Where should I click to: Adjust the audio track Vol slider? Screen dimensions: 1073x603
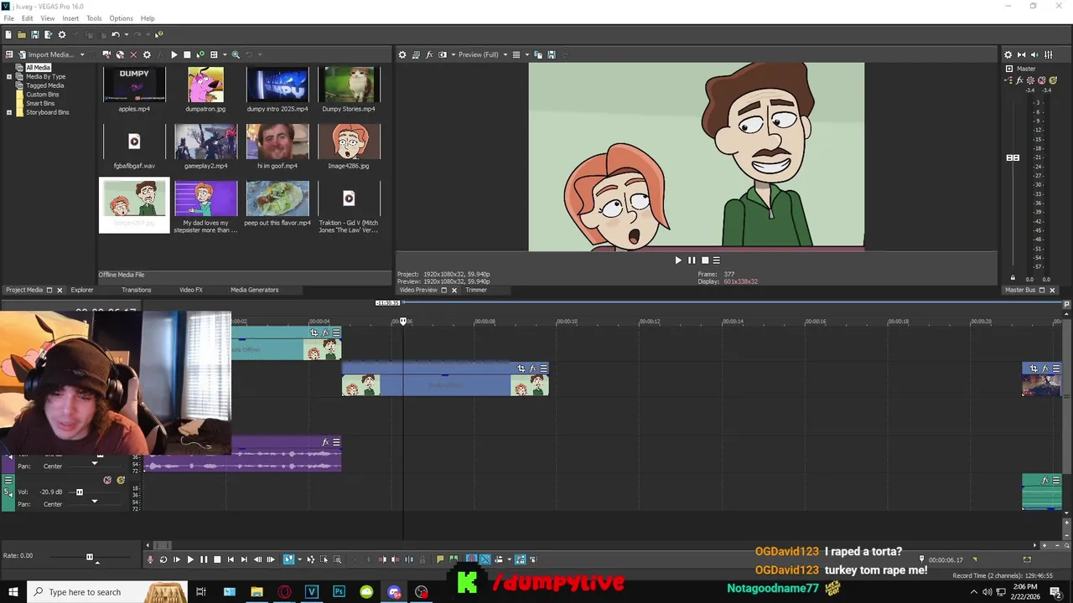[80, 492]
